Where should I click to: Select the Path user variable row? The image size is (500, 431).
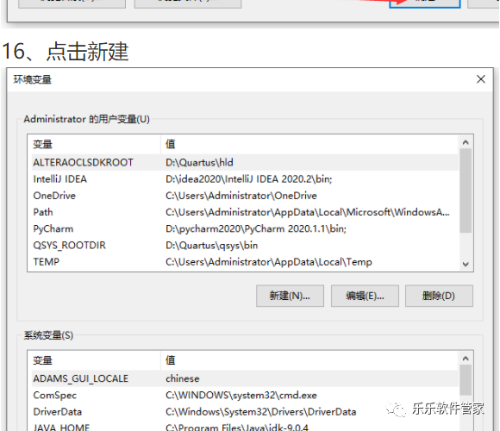(x=245, y=212)
